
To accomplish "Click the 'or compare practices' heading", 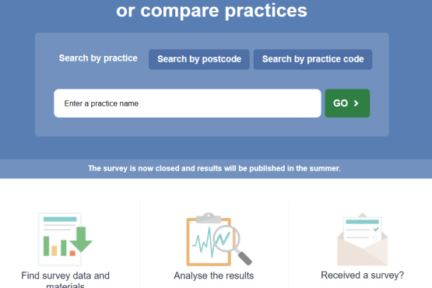I will [x=212, y=11].
